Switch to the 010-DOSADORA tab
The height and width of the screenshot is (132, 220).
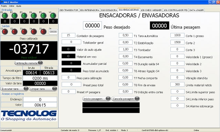click(x=109, y=10)
